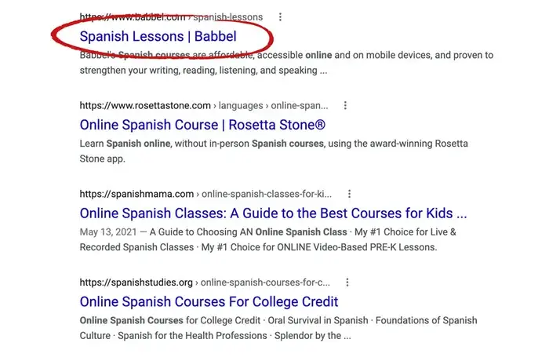Click the May 13, 2021 snippet text
This screenshot has height=361, width=560.
point(108,232)
